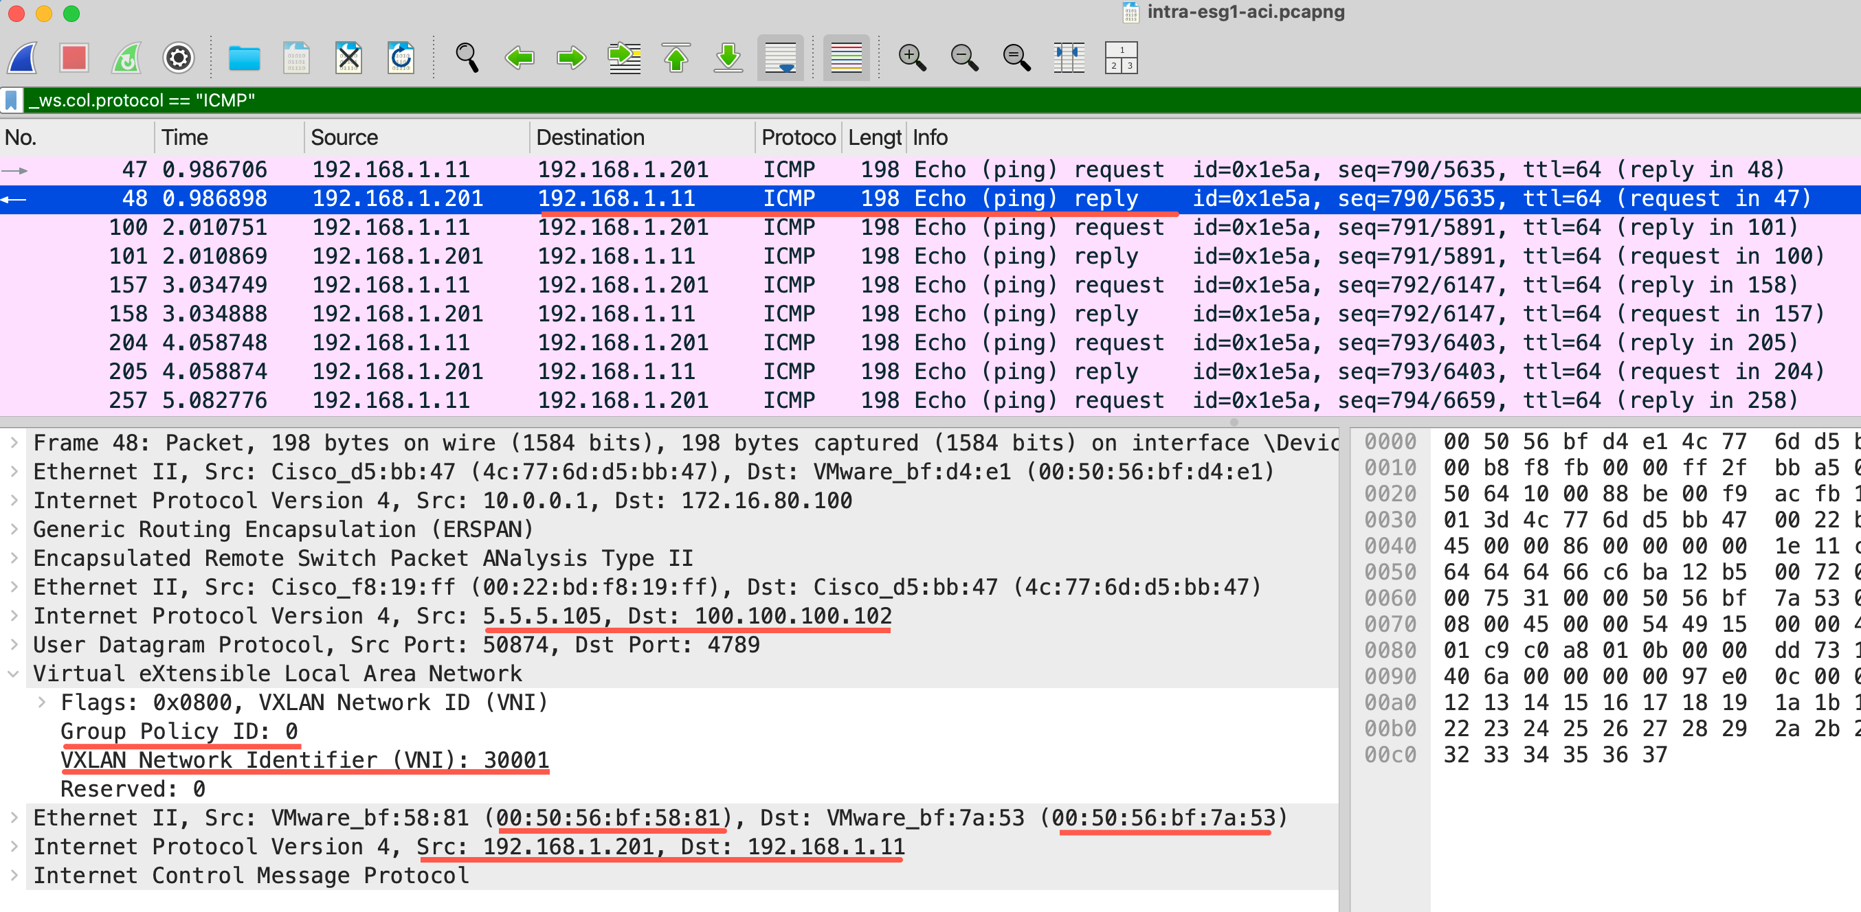
Task: Reload this capture file icon
Action: click(401, 58)
